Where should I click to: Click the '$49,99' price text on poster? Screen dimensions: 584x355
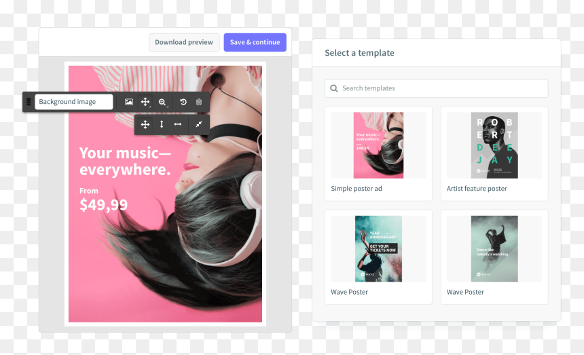103,205
